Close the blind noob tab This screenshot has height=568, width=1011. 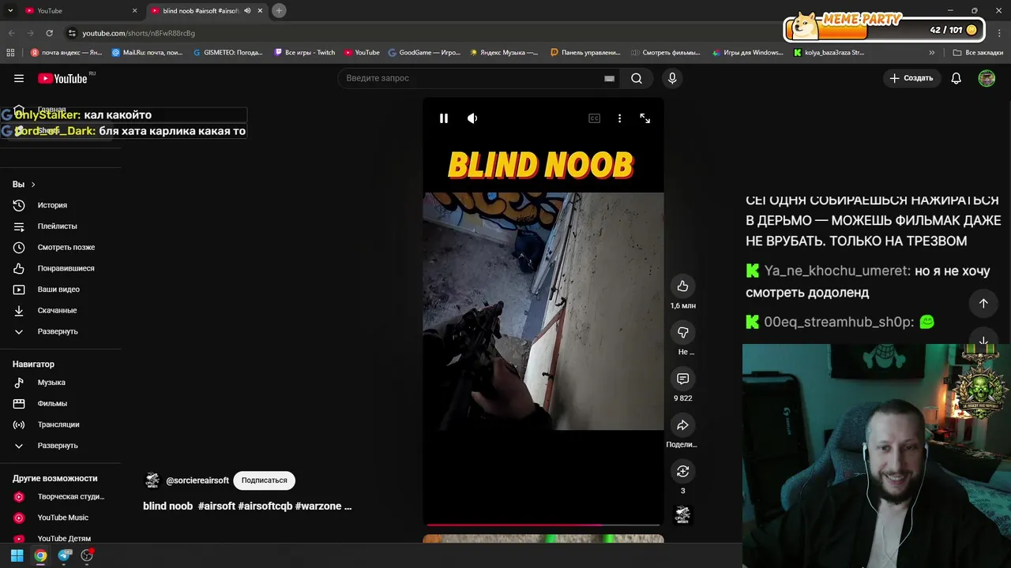[260, 10]
